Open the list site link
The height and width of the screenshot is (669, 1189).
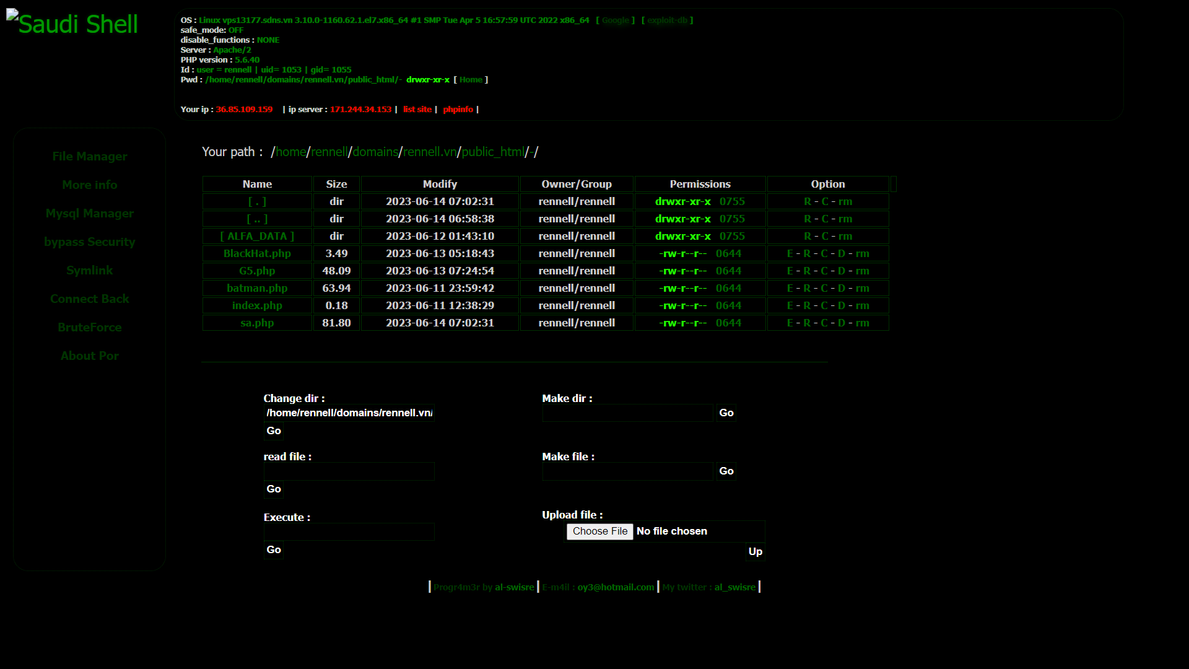click(x=417, y=110)
